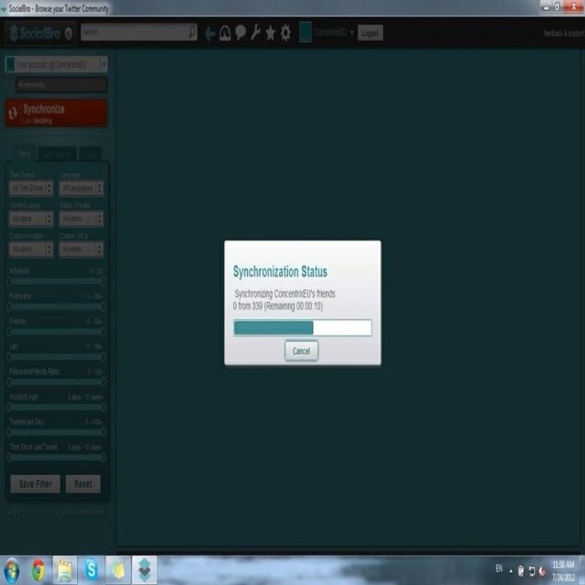
Task: Click the speech bubble icon
Action: 240,33
